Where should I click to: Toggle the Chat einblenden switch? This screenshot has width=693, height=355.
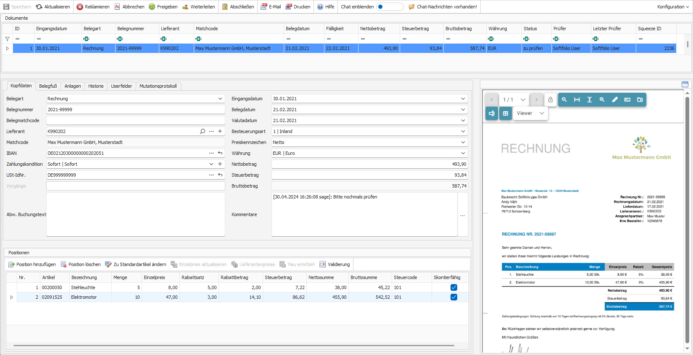point(389,7)
